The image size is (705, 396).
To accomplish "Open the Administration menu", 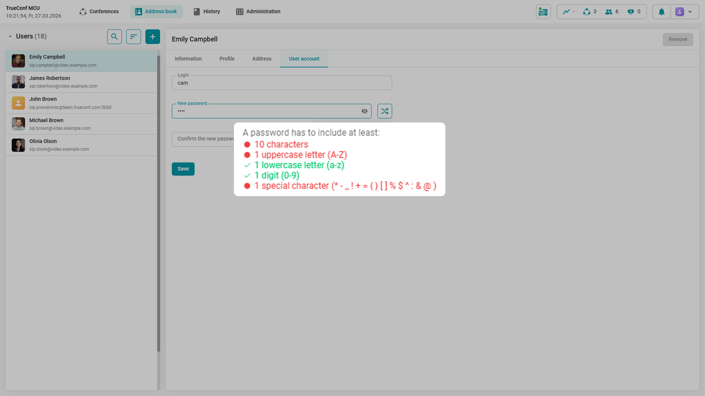I will pyautogui.click(x=258, y=12).
